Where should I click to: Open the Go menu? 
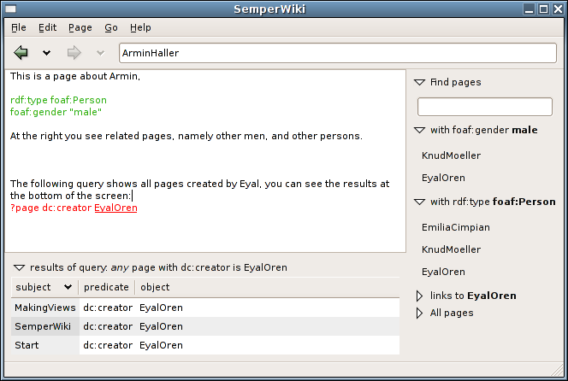coord(111,27)
